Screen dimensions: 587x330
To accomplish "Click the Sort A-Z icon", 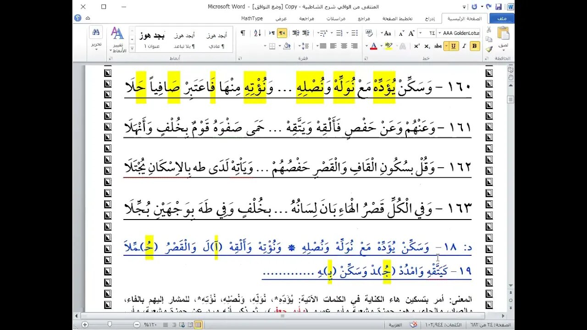I will click(x=257, y=33).
